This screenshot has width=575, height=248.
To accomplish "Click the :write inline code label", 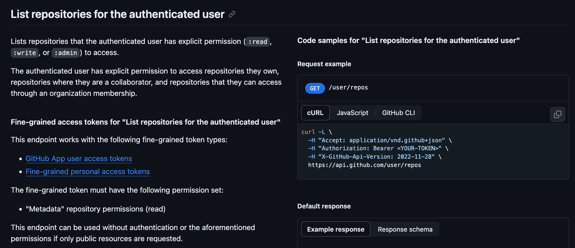I will 25,53.
